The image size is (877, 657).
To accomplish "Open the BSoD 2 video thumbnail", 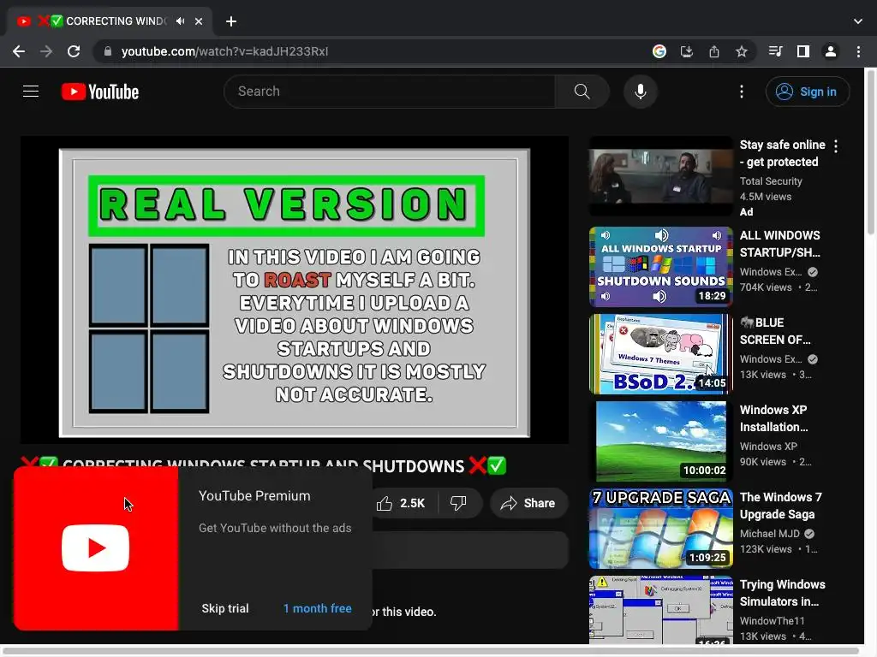I will point(661,354).
